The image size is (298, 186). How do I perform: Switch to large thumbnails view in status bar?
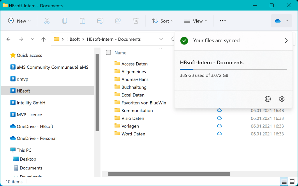tap(292, 182)
